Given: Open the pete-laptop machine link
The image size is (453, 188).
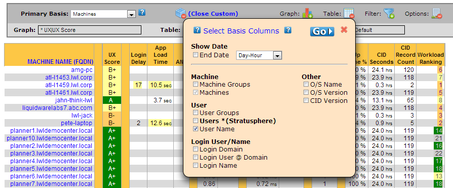Looking at the screenshot, I should point(77,123).
